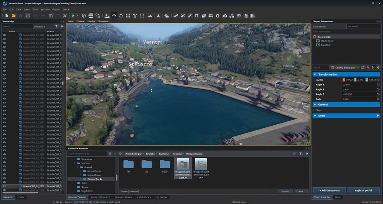Click the green Play button in toolbar
Image resolution: width=383 pixels, height=204 pixels.
click(x=73, y=16)
